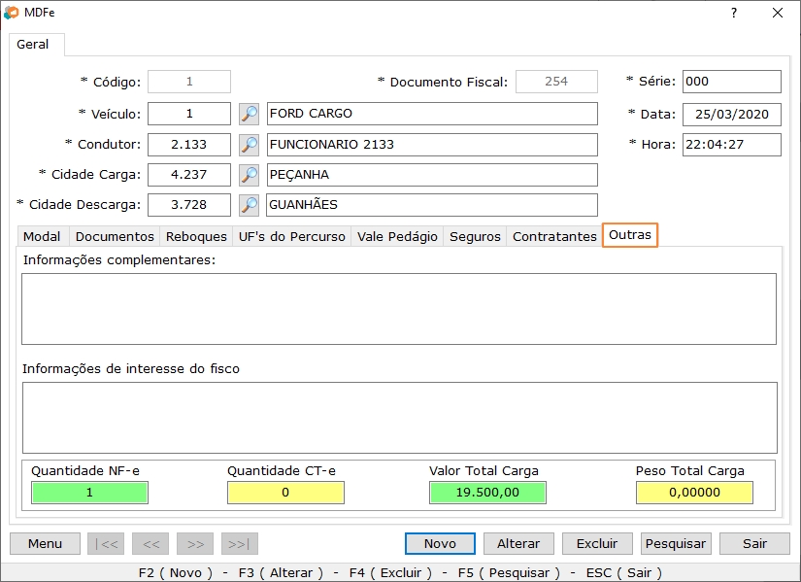
Task: Jump to last record navigation button
Action: tap(240, 543)
